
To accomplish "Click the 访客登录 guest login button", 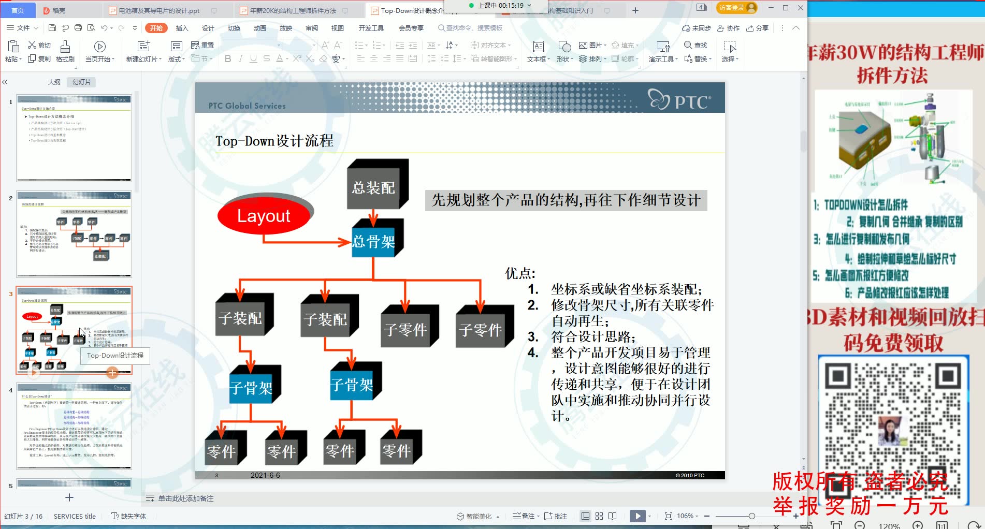I will (x=737, y=8).
